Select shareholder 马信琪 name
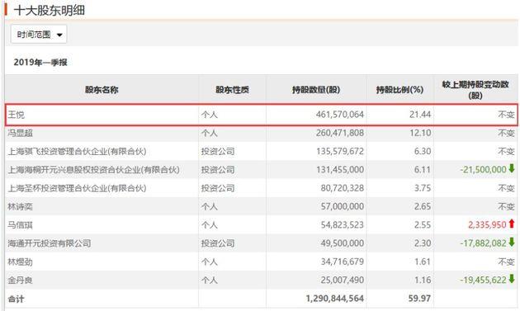The image size is (520, 311). [x=21, y=225]
